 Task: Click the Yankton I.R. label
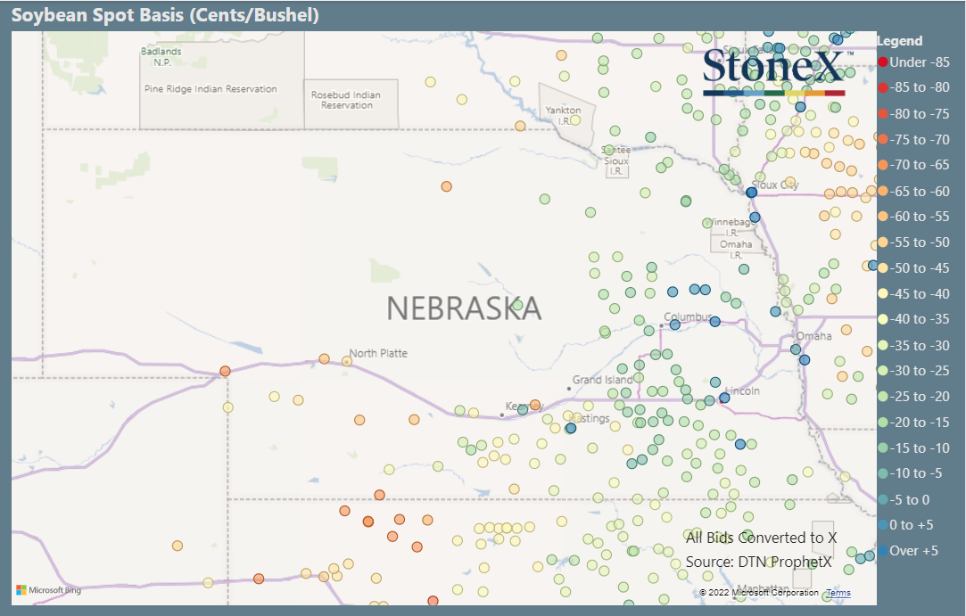[563, 115]
